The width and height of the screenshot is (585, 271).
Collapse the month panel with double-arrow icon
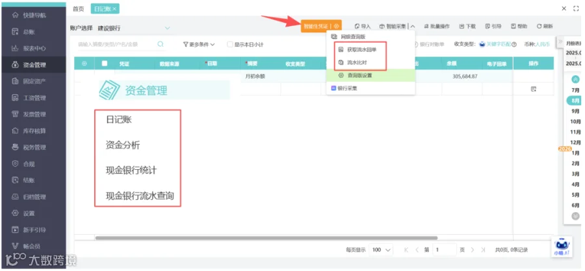click(560, 42)
